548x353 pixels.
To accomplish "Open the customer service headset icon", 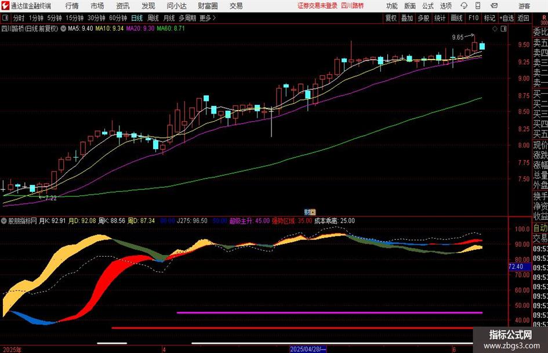I will coord(464,6).
